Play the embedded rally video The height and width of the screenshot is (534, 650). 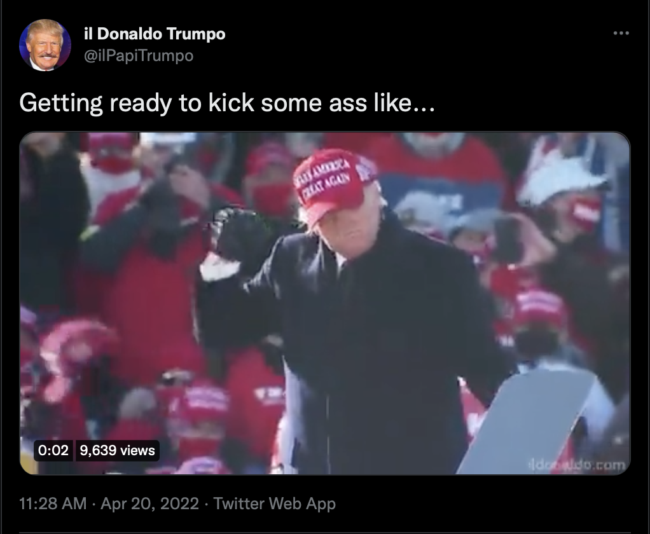pyautogui.click(x=324, y=303)
